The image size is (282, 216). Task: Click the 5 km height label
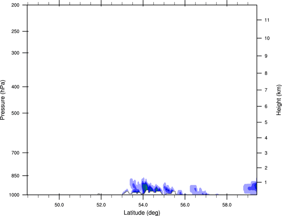(x=266, y=122)
